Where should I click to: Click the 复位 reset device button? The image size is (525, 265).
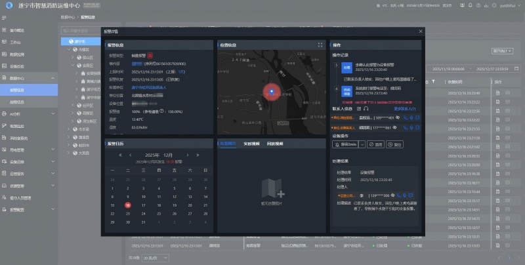tap(394, 144)
